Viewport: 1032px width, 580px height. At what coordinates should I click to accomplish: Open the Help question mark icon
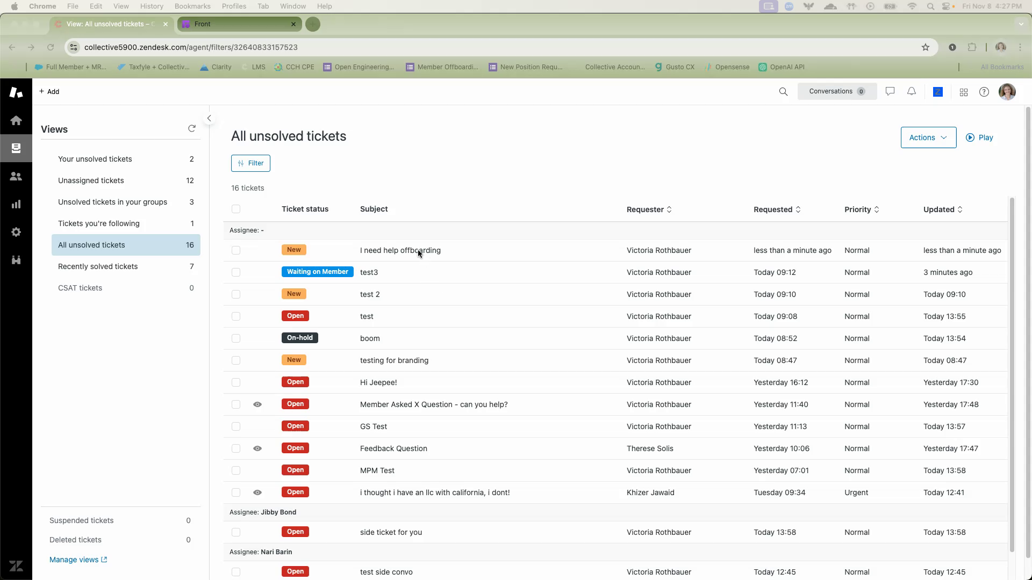pyautogui.click(x=984, y=92)
